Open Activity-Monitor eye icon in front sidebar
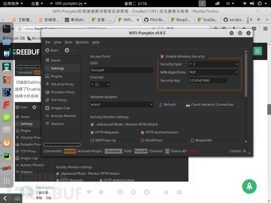 point(48,116)
